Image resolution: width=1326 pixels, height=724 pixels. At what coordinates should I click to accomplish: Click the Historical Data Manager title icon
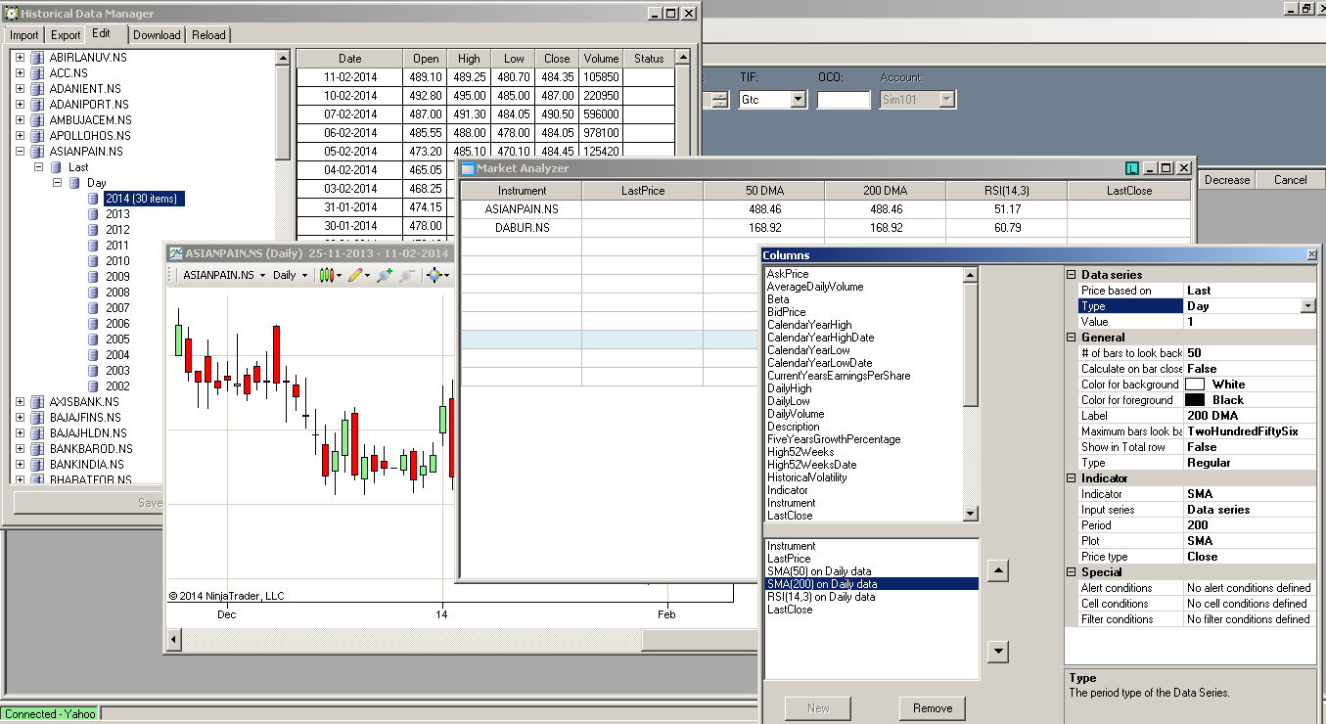click(x=11, y=14)
